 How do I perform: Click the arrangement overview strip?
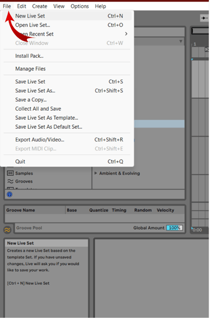pyautogui.click(x=200, y=31)
